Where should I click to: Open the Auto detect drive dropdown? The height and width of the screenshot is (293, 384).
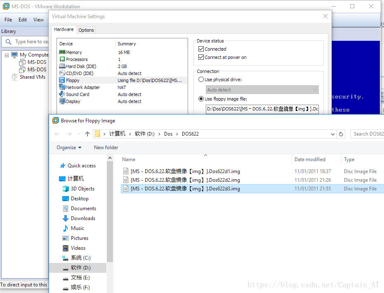(262, 89)
